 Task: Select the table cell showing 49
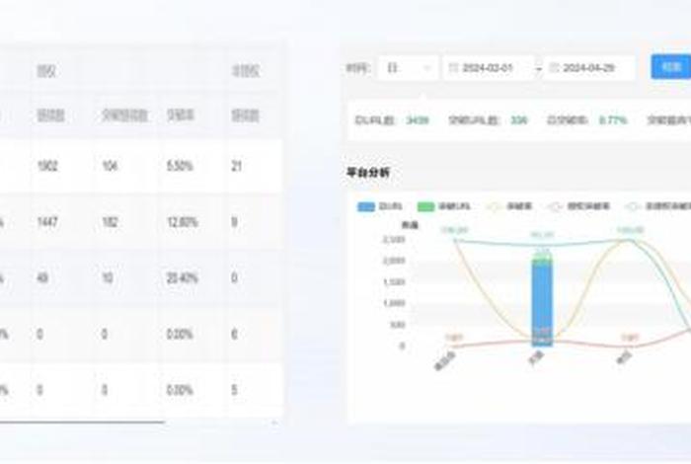tap(42, 278)
